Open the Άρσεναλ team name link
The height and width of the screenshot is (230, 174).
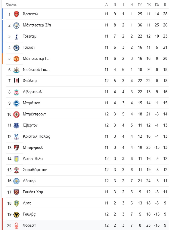(x=30, y=14)
